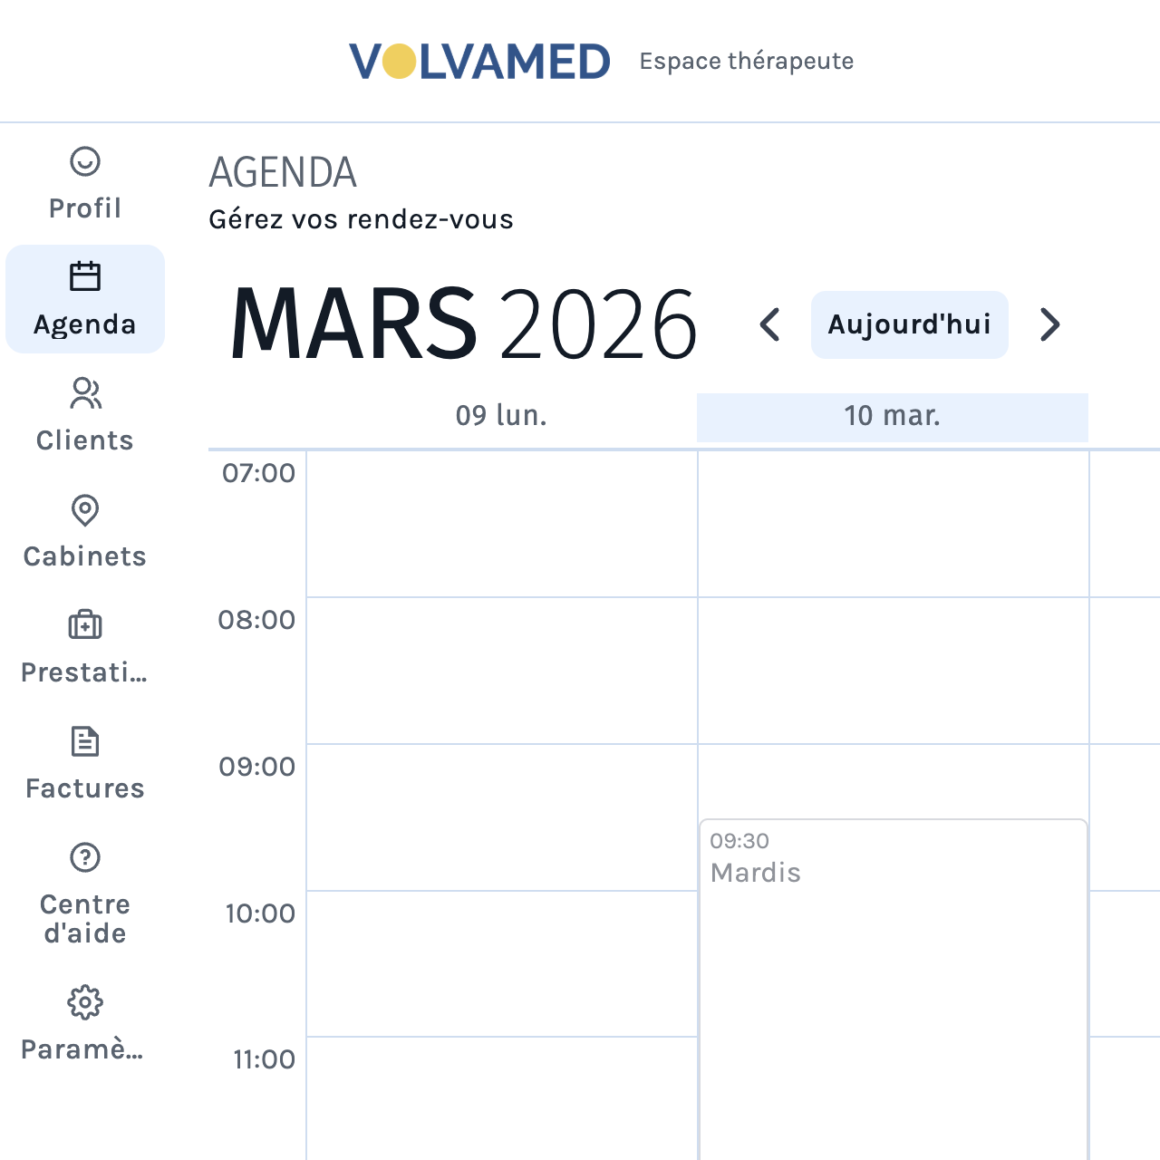Click the Profil smiley face icon
The width and height of the screenshot is (1160, 1160).
(x=85, y=161)
